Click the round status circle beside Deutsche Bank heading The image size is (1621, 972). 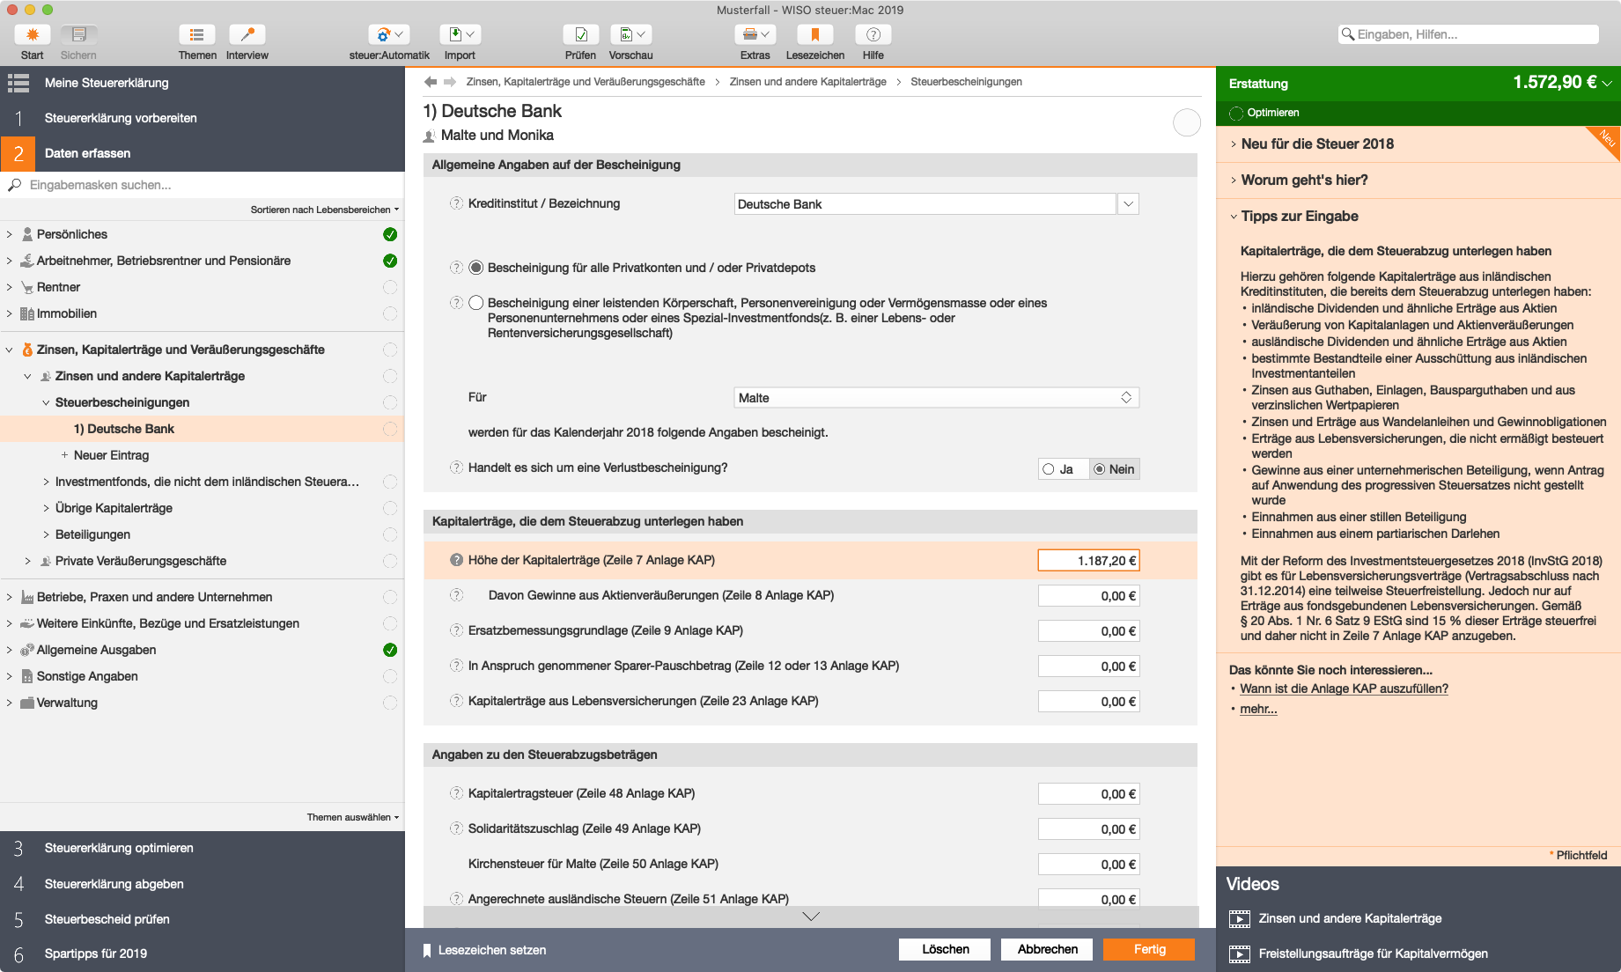(x=1186, y=122)
